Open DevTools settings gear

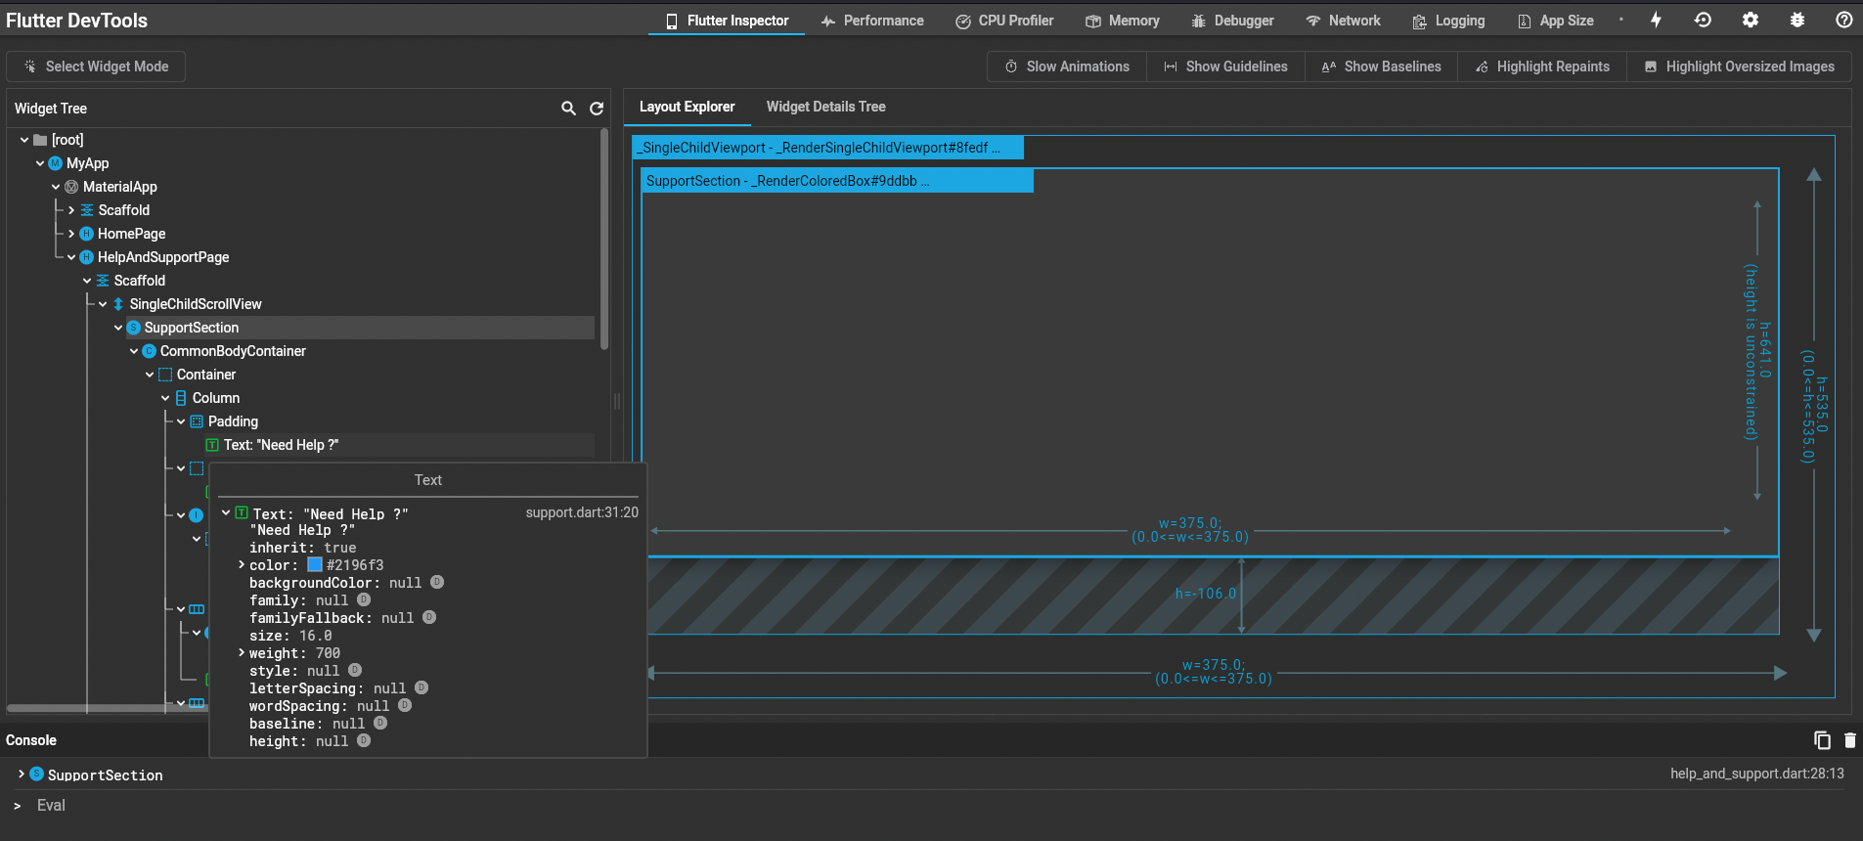[1751, 20]
